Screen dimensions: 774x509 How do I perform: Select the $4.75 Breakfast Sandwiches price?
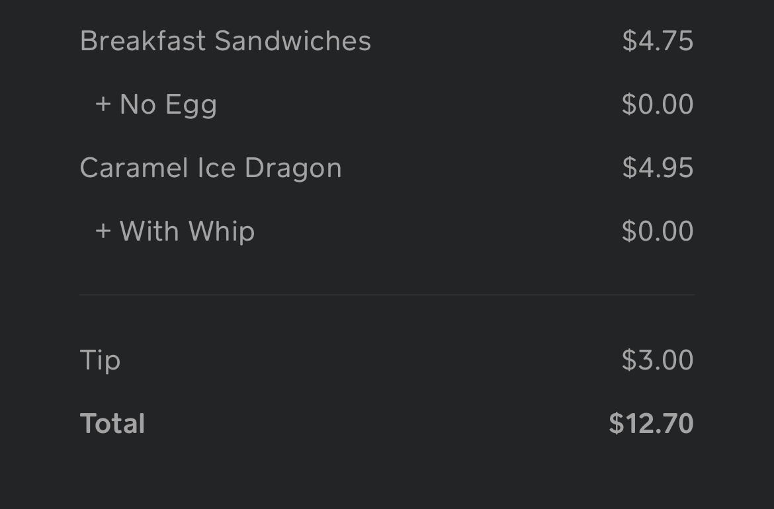click(657, 41)
